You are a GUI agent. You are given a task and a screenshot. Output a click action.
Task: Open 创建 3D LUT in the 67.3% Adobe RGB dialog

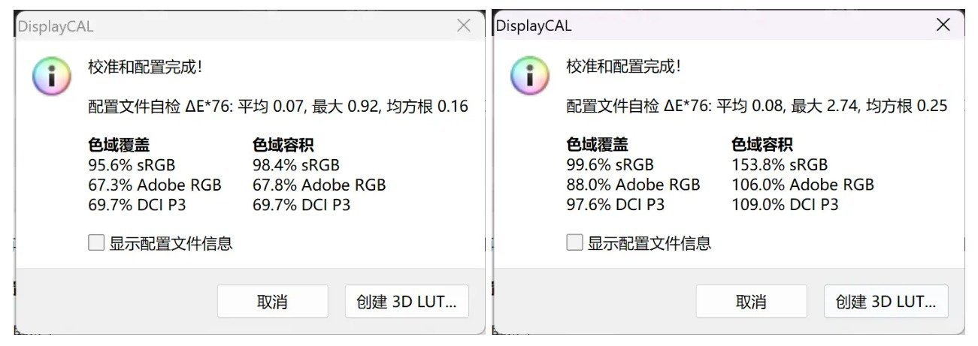407,302
